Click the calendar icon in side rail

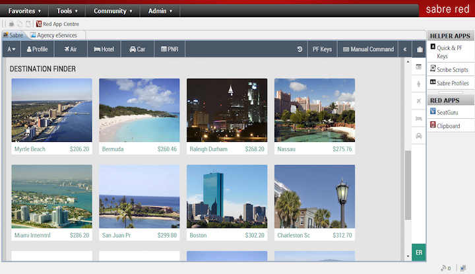point(419,67)
